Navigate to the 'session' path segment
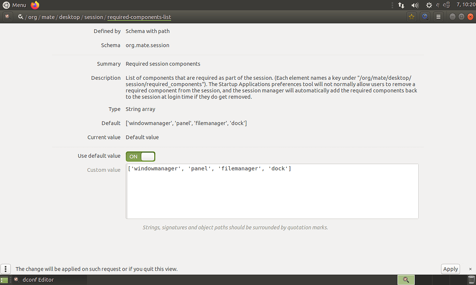 pyautogui.click(x=93, y=17)
